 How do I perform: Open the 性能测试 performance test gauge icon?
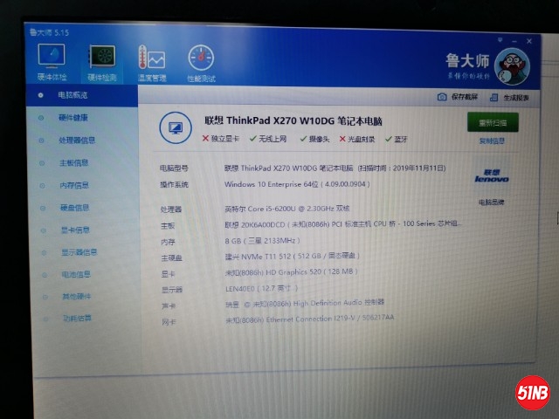[x=201, y=59]
